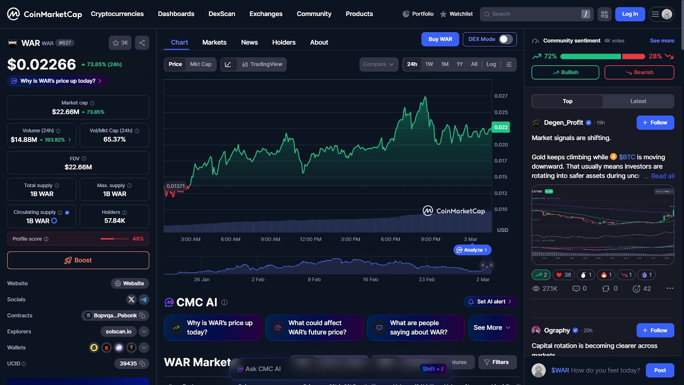
Task: Open the Cryptocurrencies menu
Action: coord(117,14)
